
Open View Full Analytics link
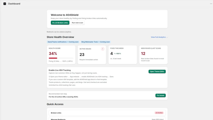[x=159, y=37]
